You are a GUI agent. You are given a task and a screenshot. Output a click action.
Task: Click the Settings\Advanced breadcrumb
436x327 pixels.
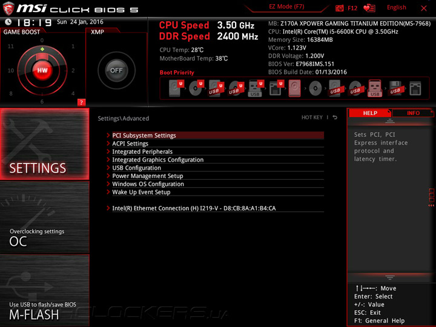[x=123, y=118]
